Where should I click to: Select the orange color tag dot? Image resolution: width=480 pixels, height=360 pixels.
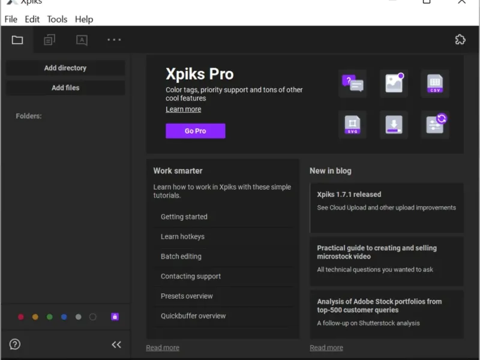click(35, 317)
